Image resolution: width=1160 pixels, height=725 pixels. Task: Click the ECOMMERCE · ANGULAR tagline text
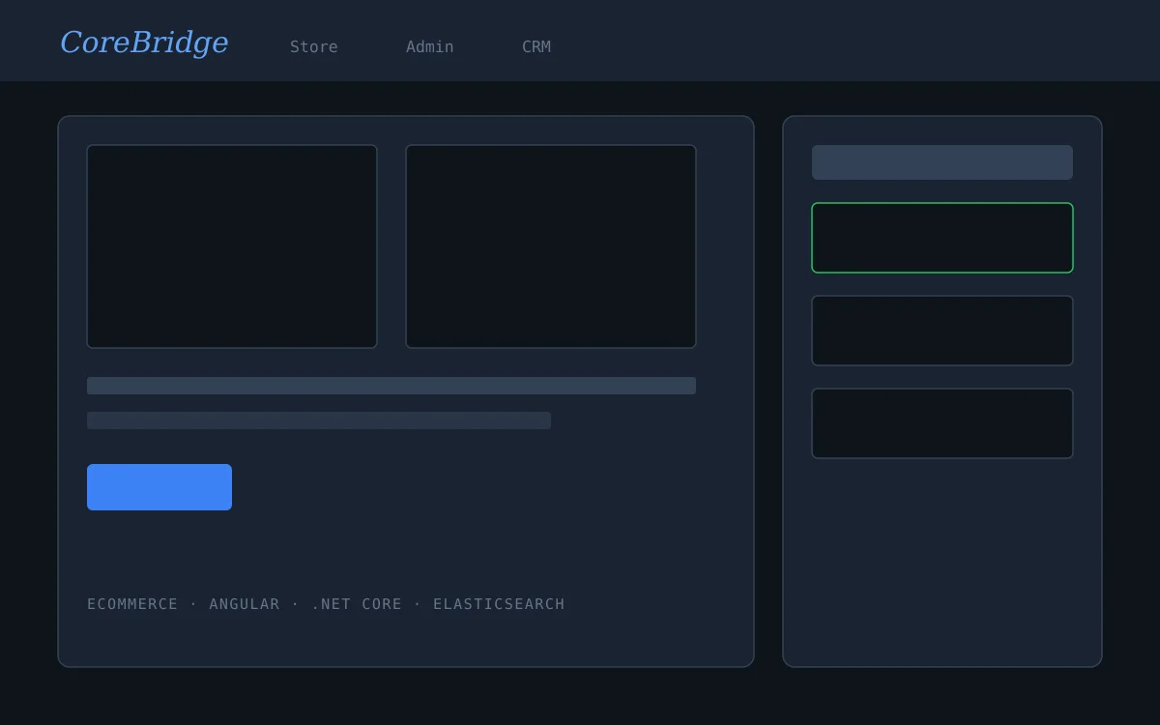(x=326, y=604)
